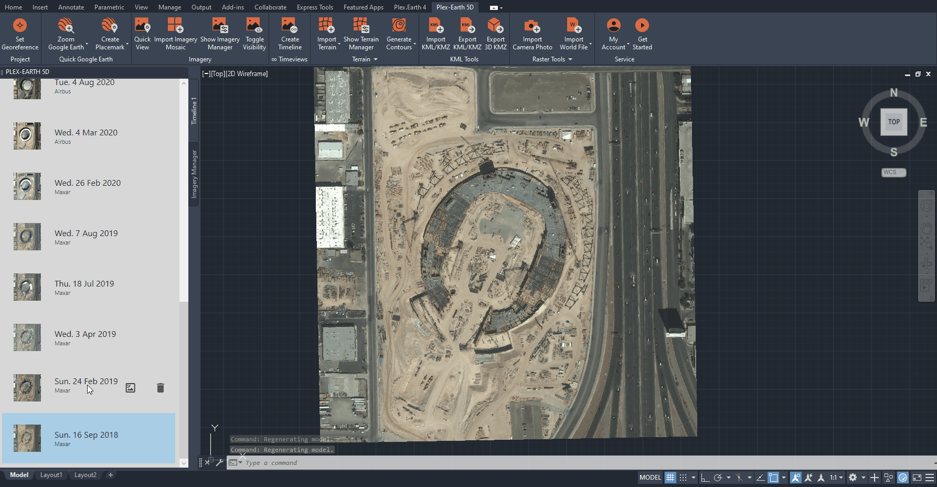Select the Imagery Manager side tab
The image size is (937, 487).
(194, 174)
